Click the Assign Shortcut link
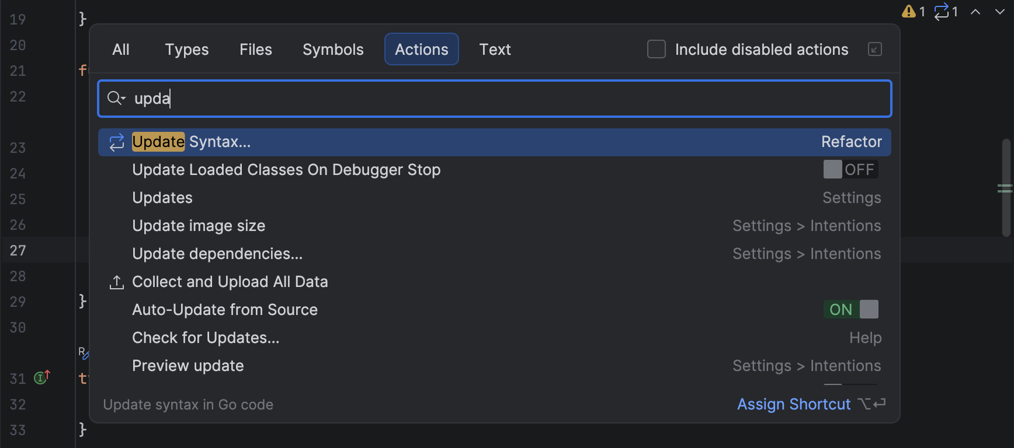This screenshot has height=448, width=1014. pyautogui.click(x=793, y=404)
